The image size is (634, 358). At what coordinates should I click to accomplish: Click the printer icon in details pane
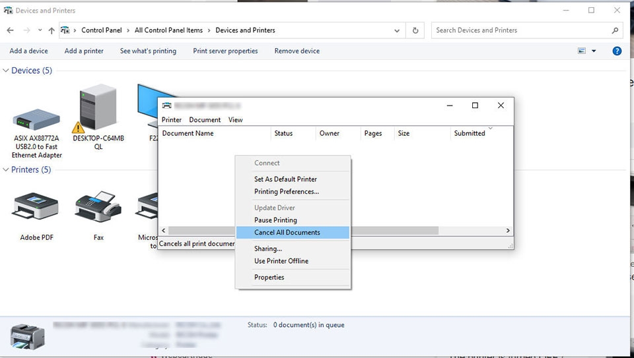click(x=27, y=336)
